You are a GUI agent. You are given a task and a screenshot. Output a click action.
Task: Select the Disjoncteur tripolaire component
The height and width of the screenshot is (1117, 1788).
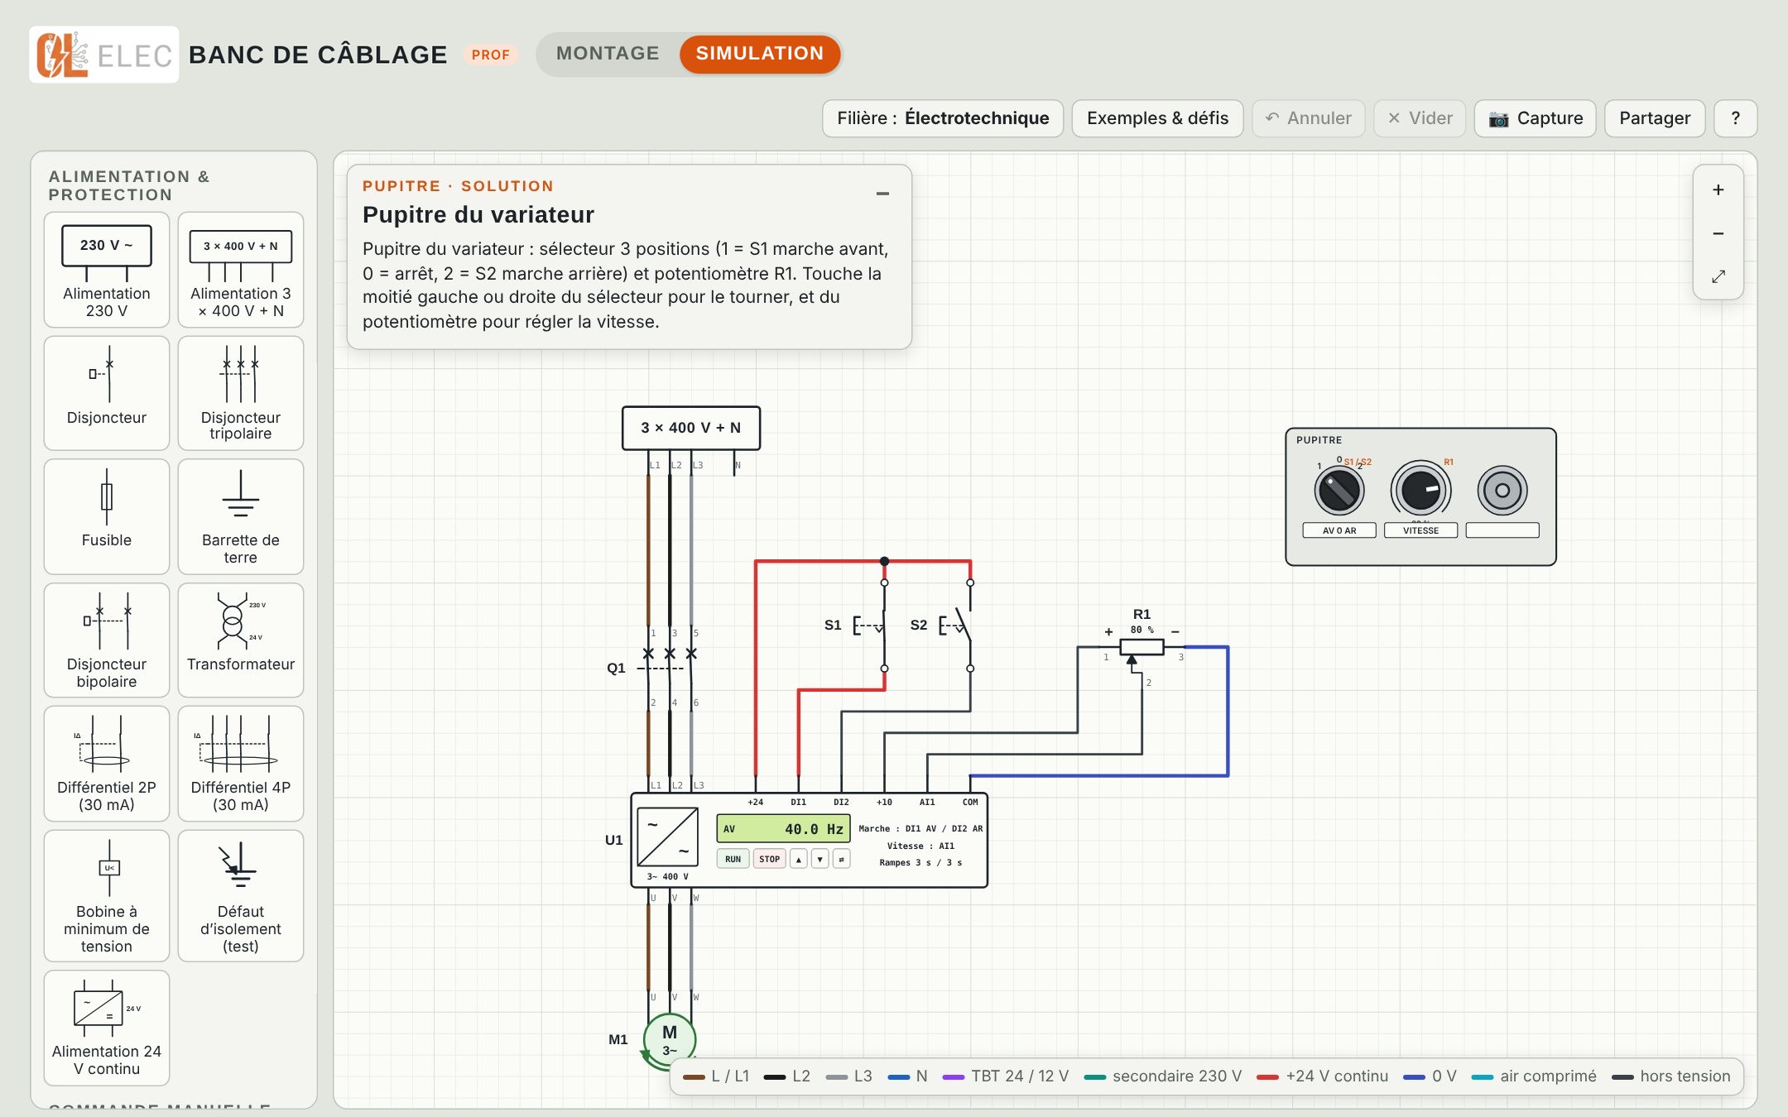tap(241, 393)
